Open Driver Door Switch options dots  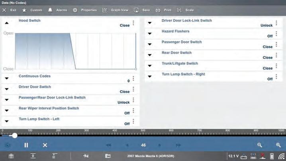[133, 89]
